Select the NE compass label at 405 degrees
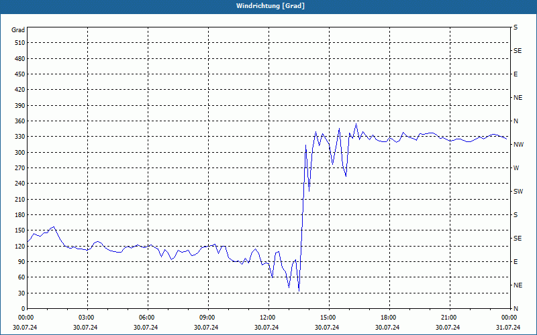 [x=518, y=98]
